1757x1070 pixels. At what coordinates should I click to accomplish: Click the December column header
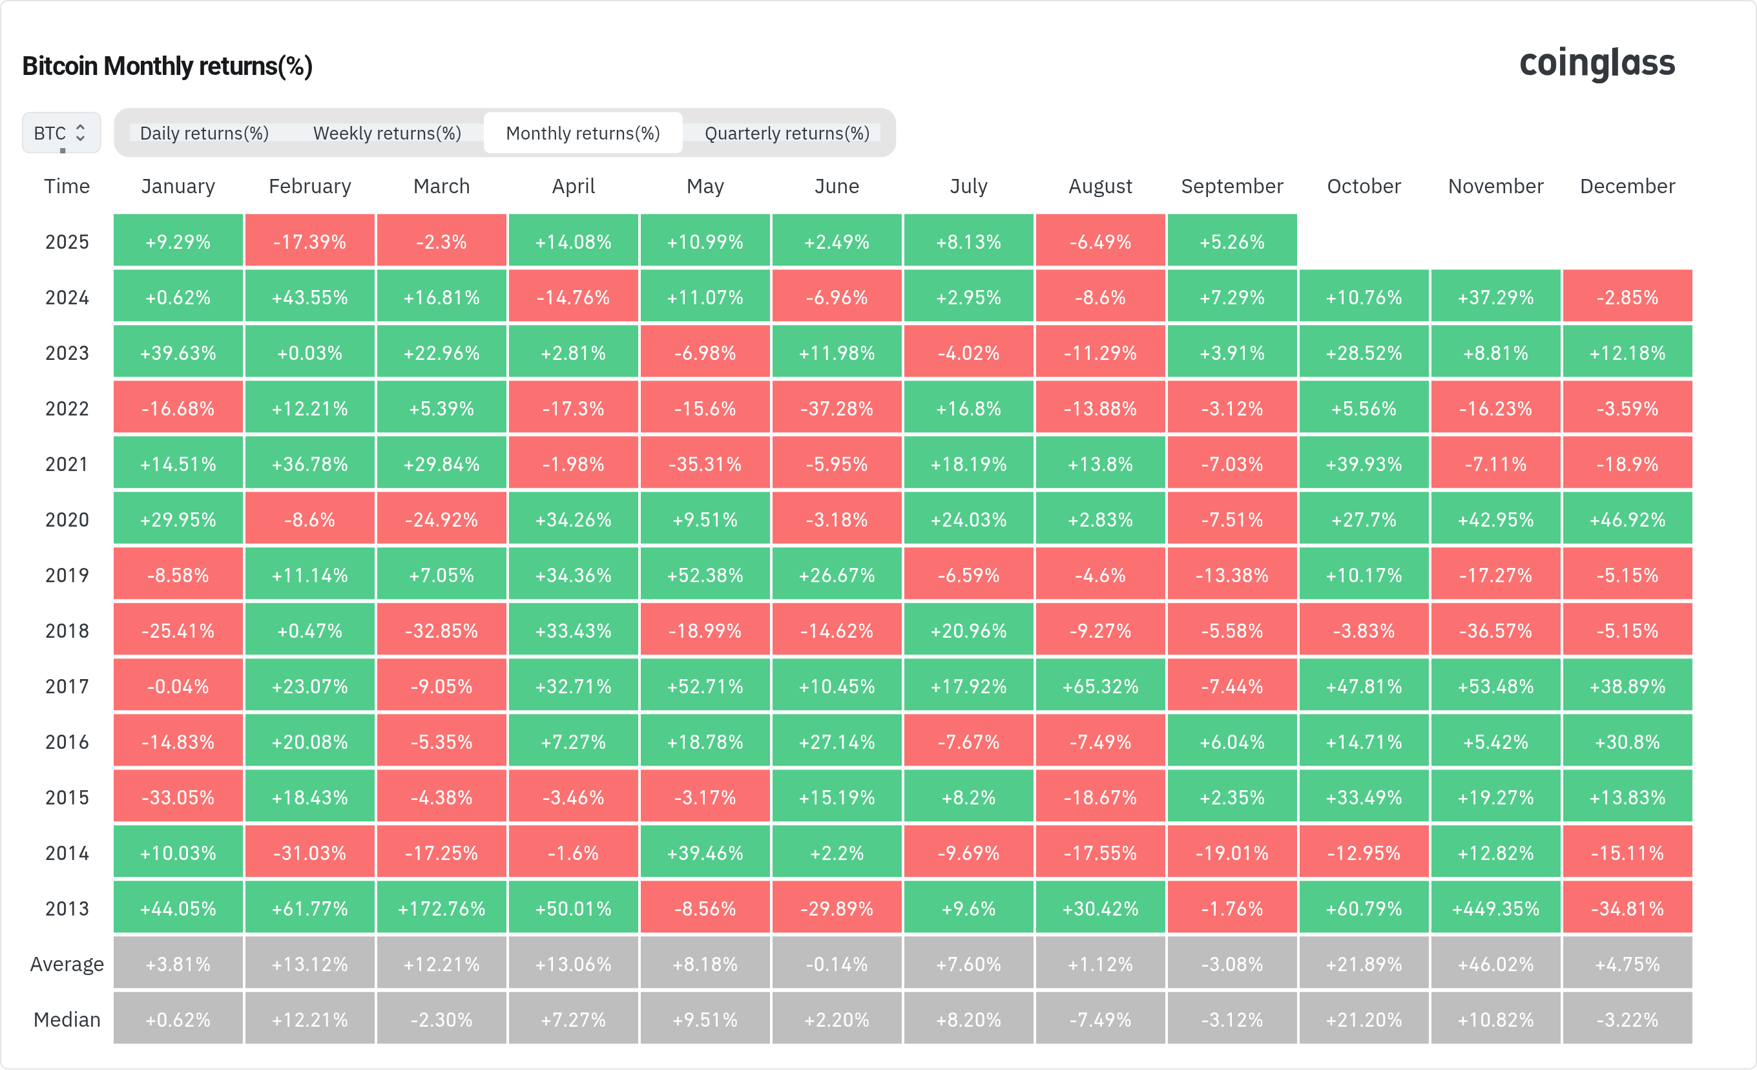click(1627, 186)
